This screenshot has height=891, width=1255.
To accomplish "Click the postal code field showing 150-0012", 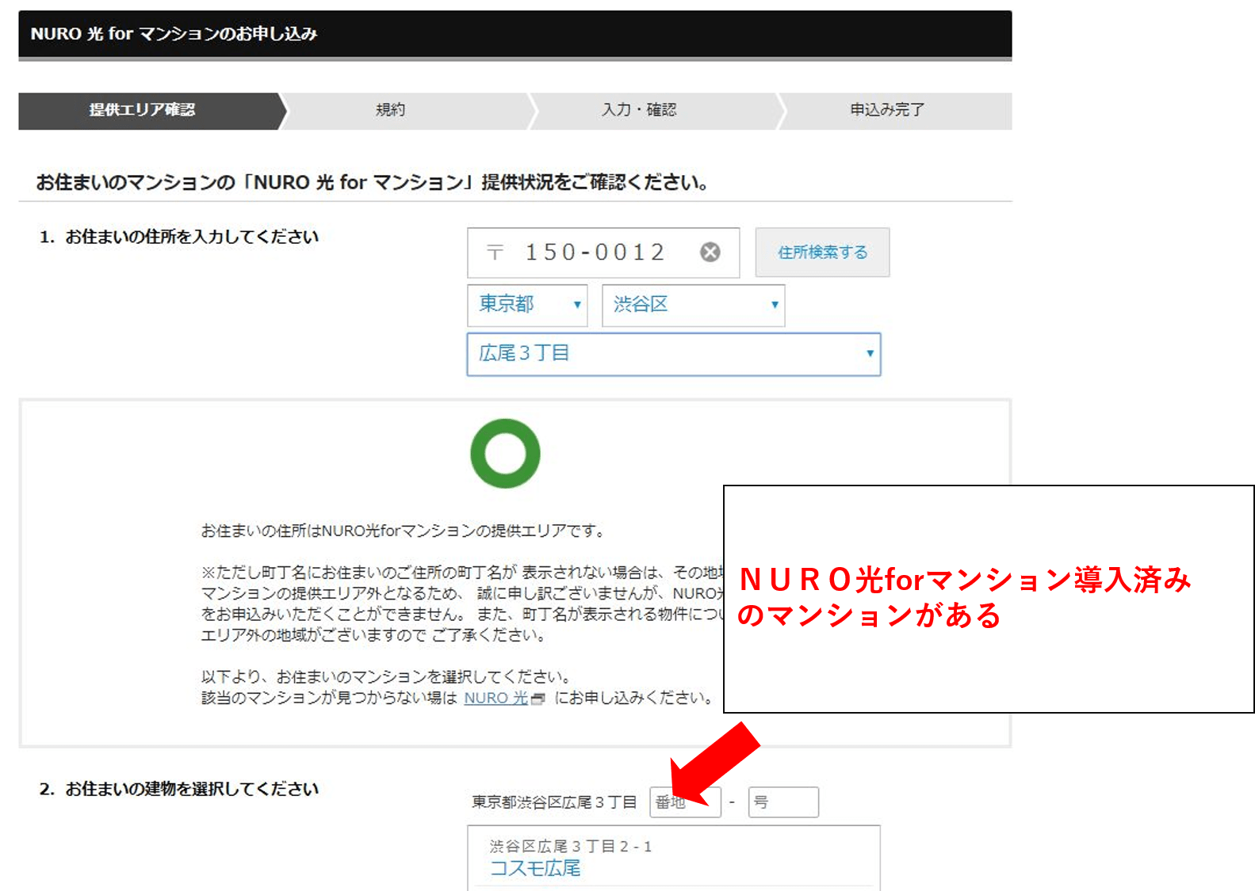I will tap(603, 253).
